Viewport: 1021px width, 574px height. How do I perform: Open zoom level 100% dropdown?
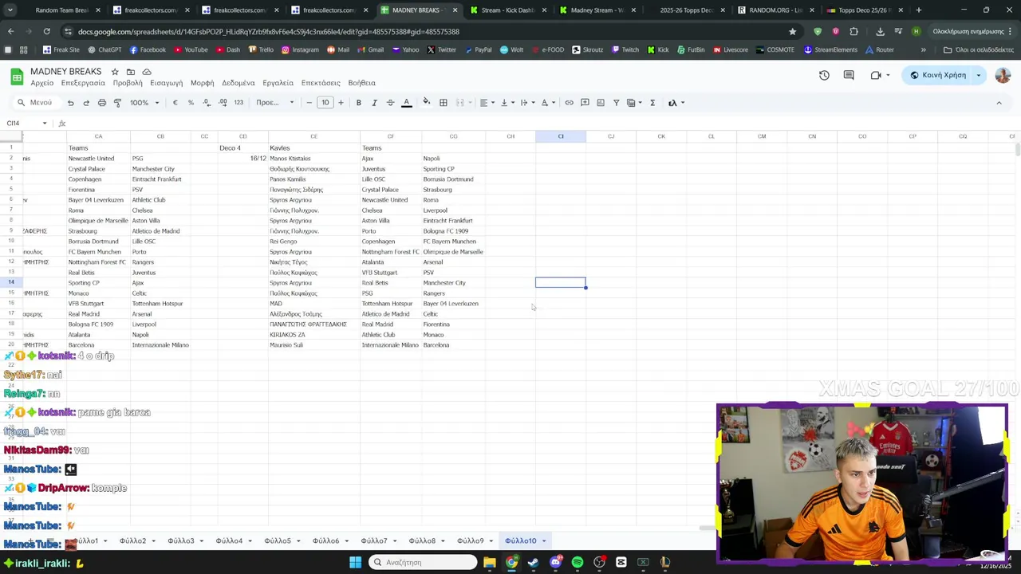pos(145,103)
